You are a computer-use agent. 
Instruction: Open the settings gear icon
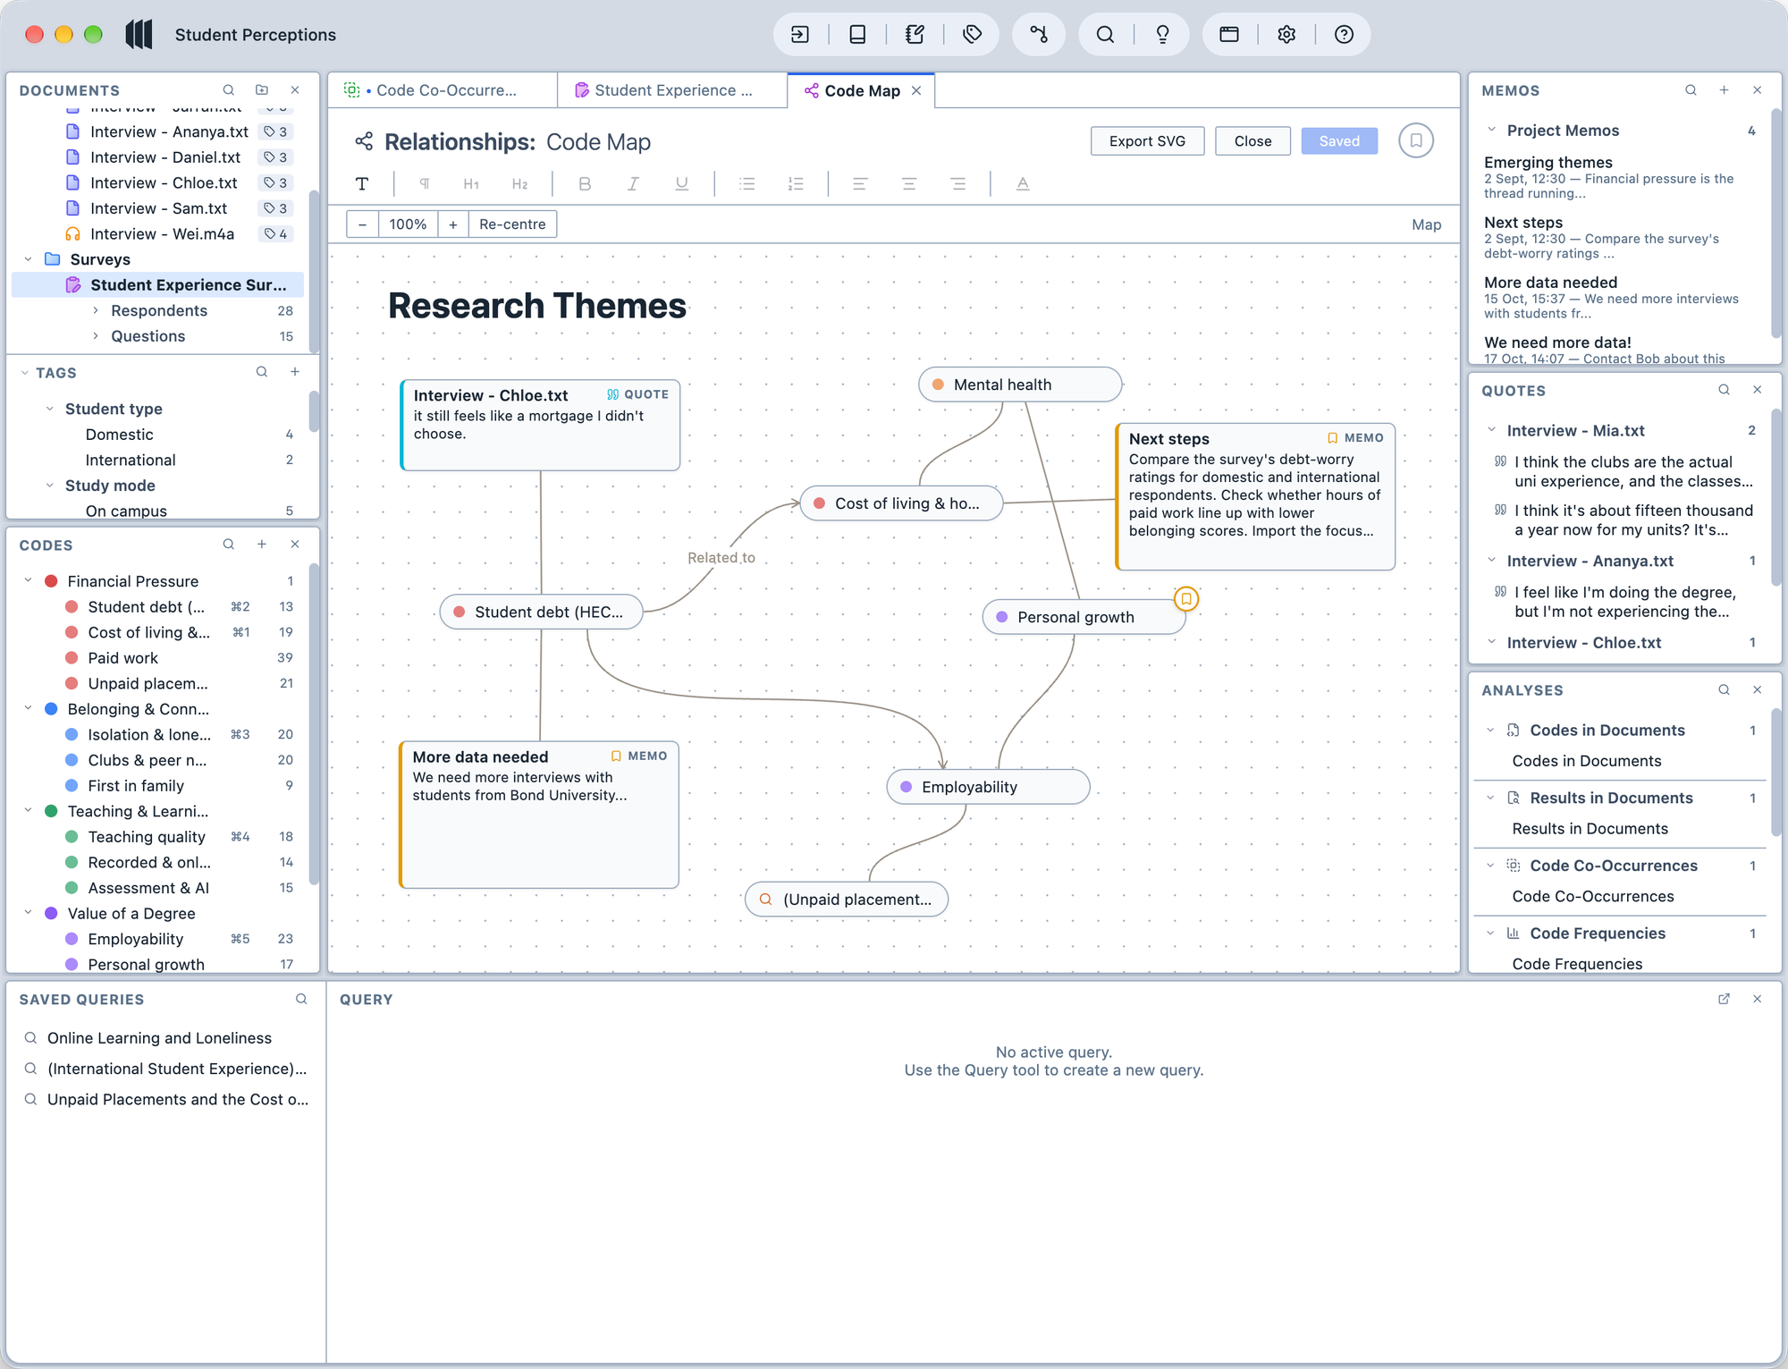(x=1286, y=35)
